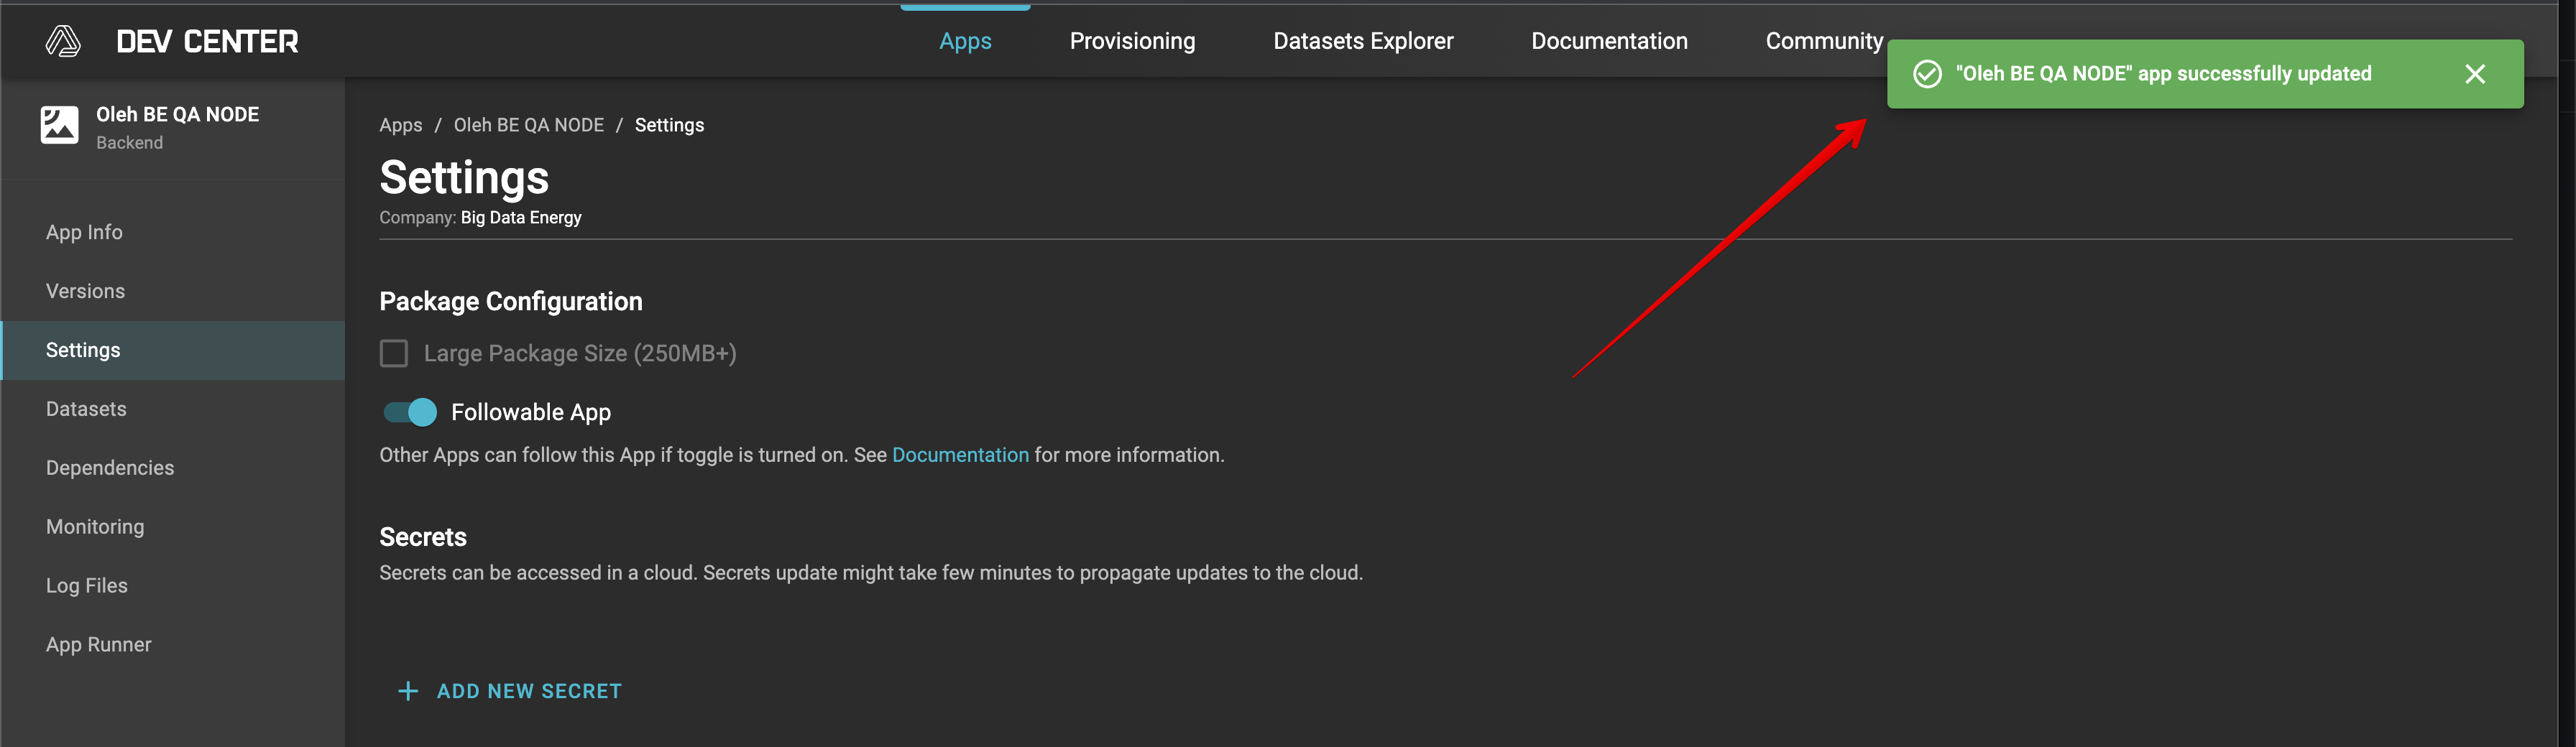Follow the Documentation link in the description
2576x747 pixels.
click(960, 455)
